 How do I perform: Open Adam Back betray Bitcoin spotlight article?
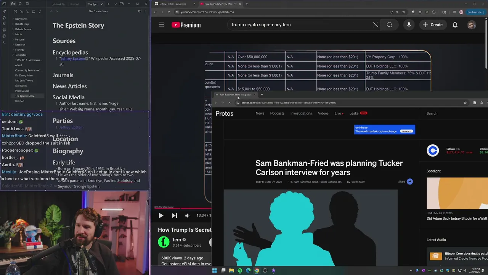(457, 219)
